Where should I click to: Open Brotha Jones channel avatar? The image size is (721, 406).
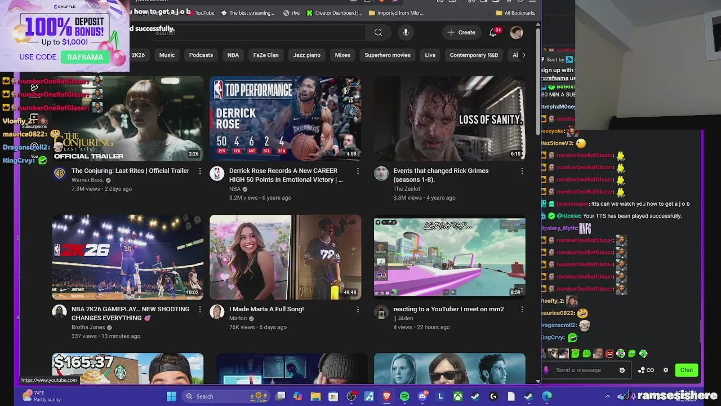[59, 312]
